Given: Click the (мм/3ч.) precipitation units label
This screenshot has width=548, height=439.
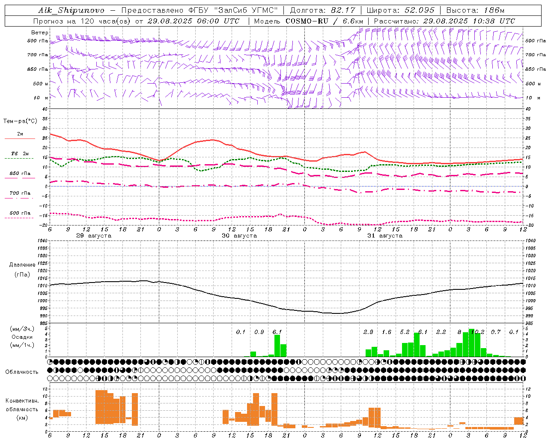Looking at the screenshot, I should coord(22,329).
